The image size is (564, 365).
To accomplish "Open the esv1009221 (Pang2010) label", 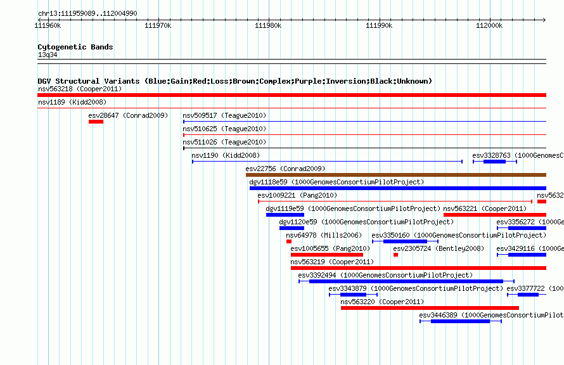I will pyautogui.click(x=297, y=195).
